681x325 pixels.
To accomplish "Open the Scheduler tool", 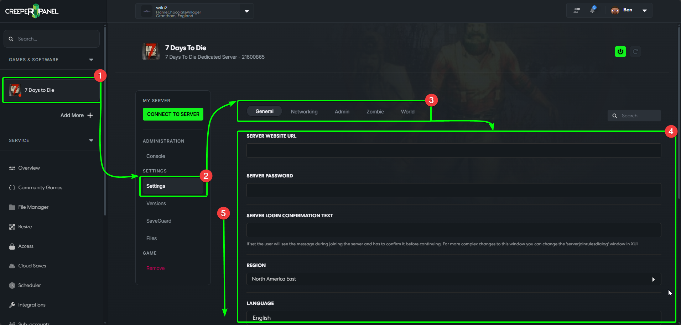I will pyautogui.click(x=30, y=285).
